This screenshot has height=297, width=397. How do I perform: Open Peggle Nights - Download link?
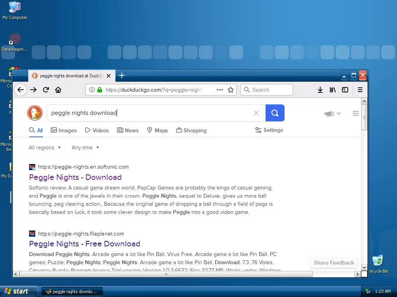pyautogui.click(x=76, y=177)
